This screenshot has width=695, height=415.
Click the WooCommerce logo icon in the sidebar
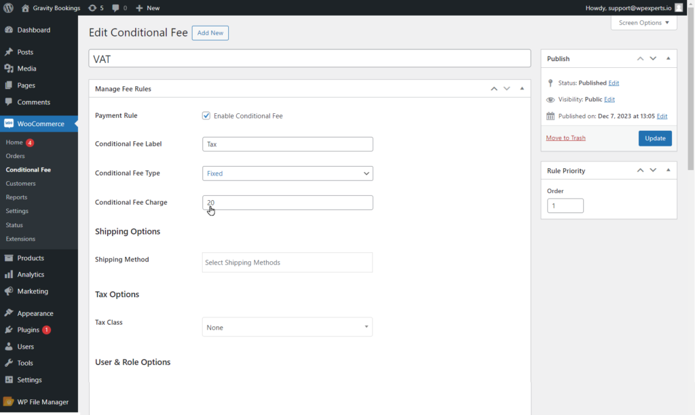click(9, 123)
